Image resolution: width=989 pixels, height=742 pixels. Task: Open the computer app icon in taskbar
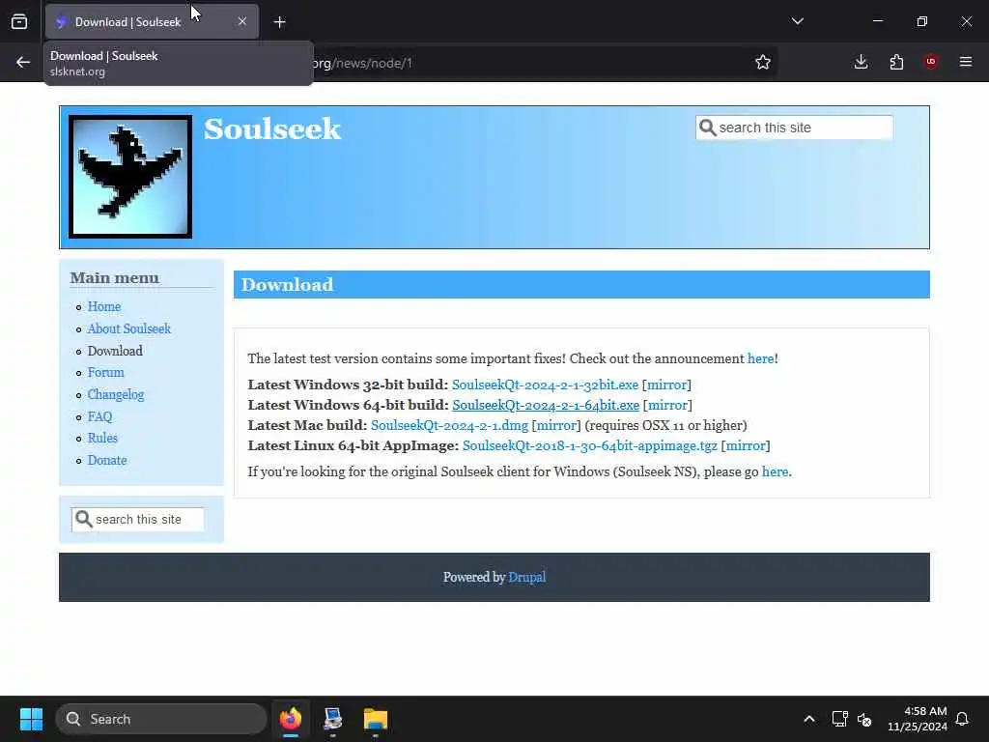point(333,719)
